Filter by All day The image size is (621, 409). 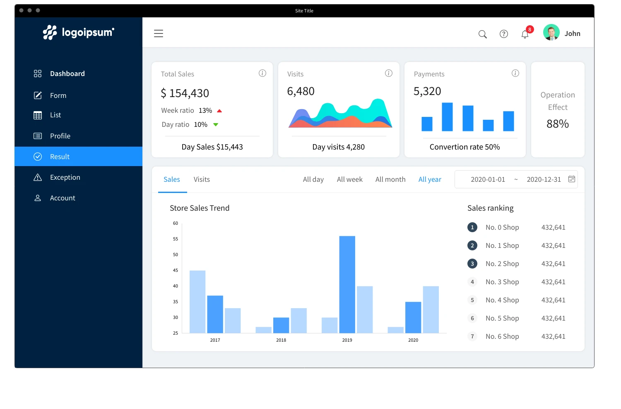[313, 179]
